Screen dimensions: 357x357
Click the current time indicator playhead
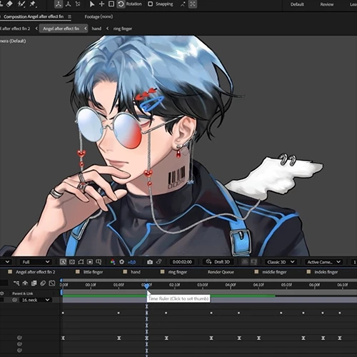pos(146,286)
